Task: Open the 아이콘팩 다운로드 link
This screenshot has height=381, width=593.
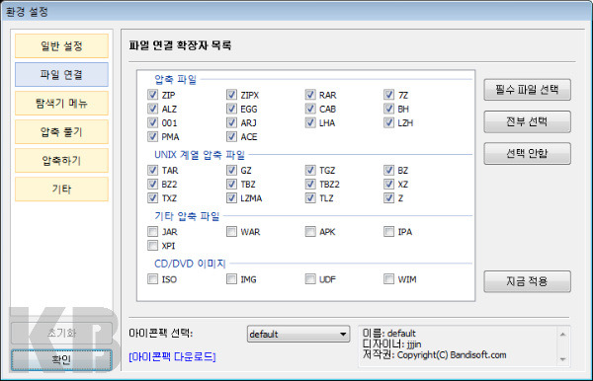Action: (x=172, y=357)
